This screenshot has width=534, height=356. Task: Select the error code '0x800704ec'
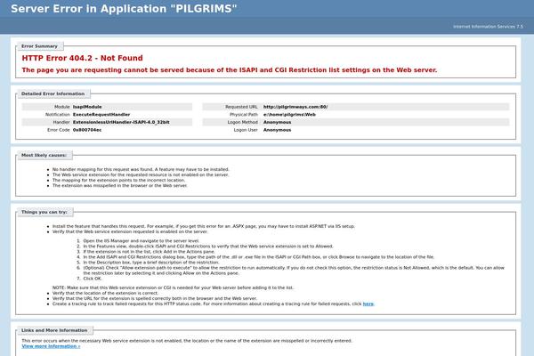(87, 130)
